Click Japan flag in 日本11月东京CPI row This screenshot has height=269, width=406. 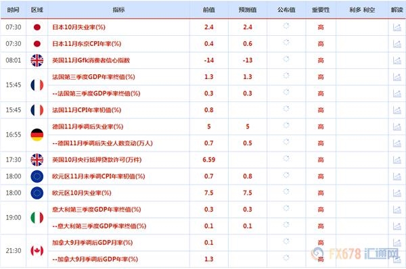point(37,44)
